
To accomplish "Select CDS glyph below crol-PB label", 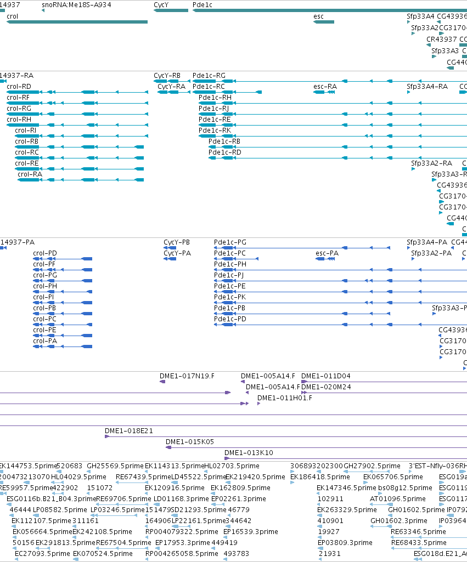I will coord(63,314).
